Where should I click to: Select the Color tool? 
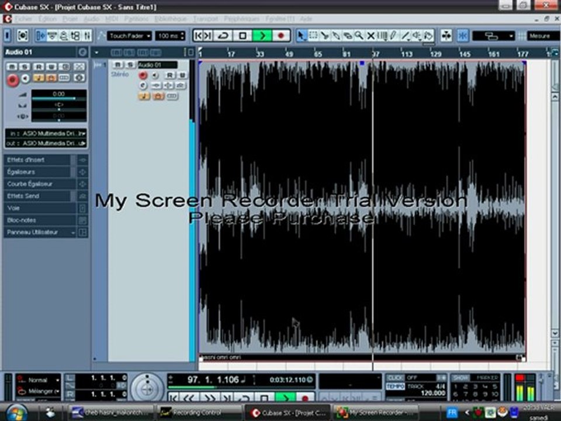(x=428, y=36)
